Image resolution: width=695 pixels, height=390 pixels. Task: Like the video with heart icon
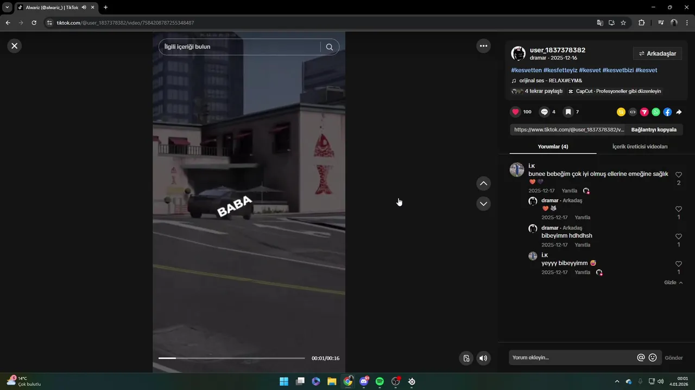pos(515,112)
